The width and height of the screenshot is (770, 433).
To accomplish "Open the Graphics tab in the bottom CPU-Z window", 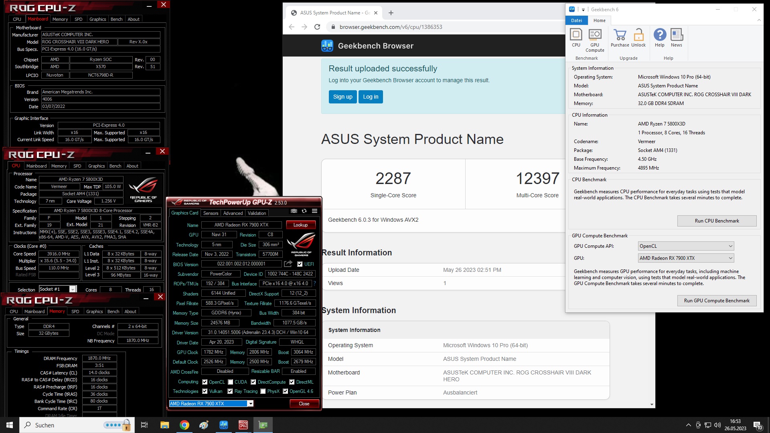I will click(x=95, y=312).
